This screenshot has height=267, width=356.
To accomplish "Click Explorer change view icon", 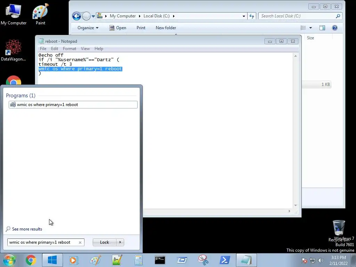I will [x=303, y=28].
